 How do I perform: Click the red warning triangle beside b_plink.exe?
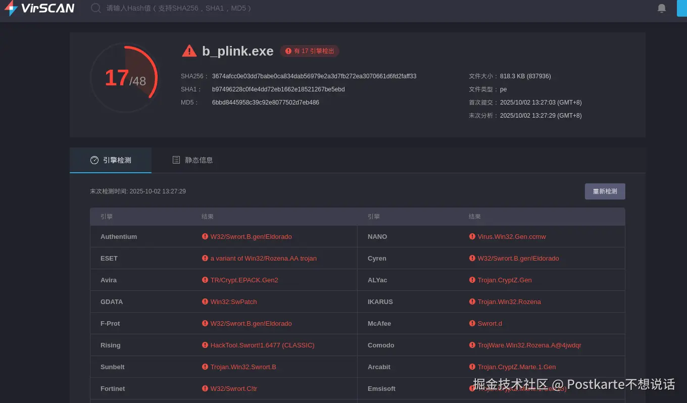point(189,51)
